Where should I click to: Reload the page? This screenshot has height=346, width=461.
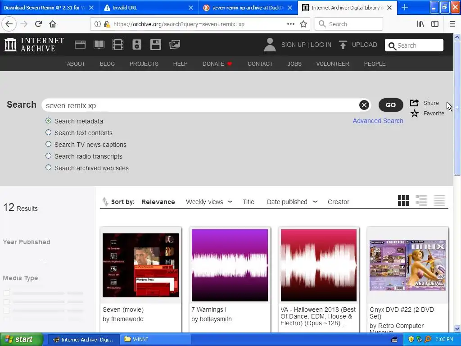pos(38,24)
